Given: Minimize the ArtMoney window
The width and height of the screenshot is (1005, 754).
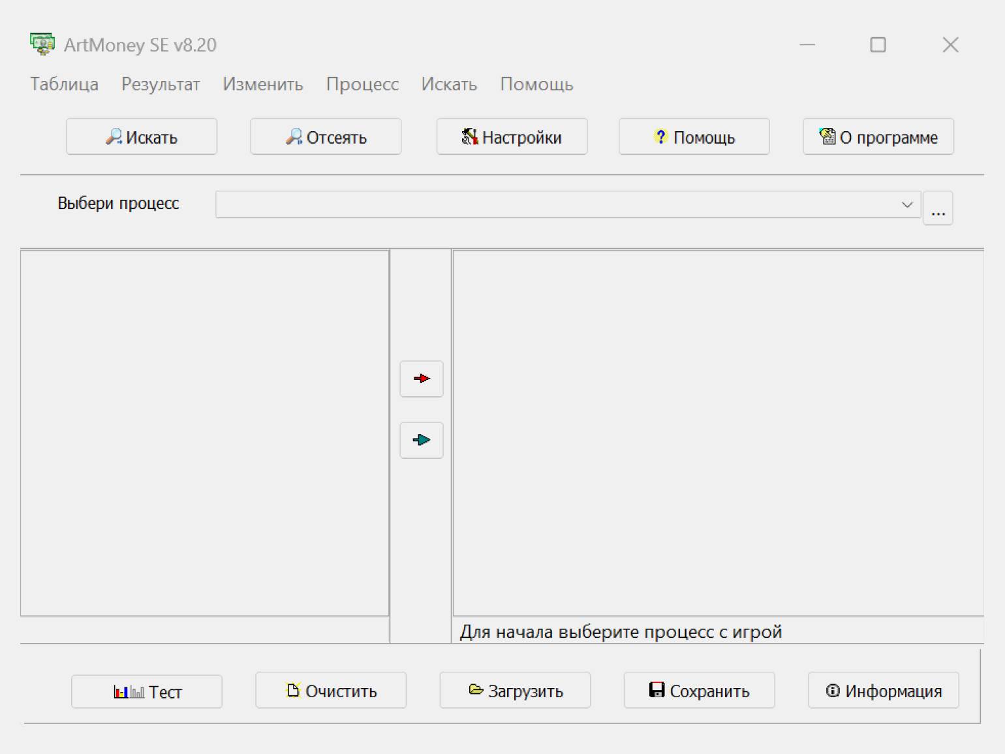Looking at the screenshot, I should pos(807,44).
